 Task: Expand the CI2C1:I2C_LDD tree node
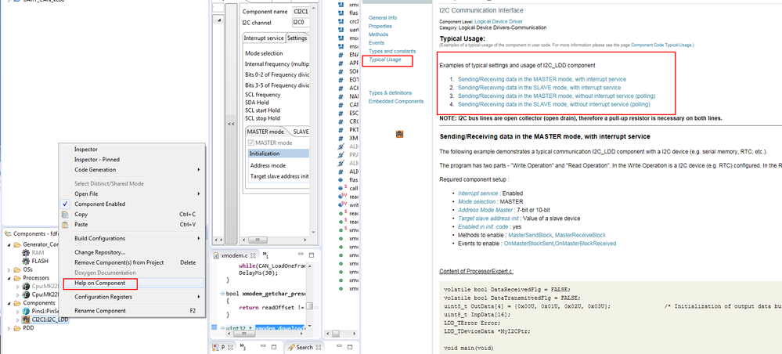click(19, 320)
